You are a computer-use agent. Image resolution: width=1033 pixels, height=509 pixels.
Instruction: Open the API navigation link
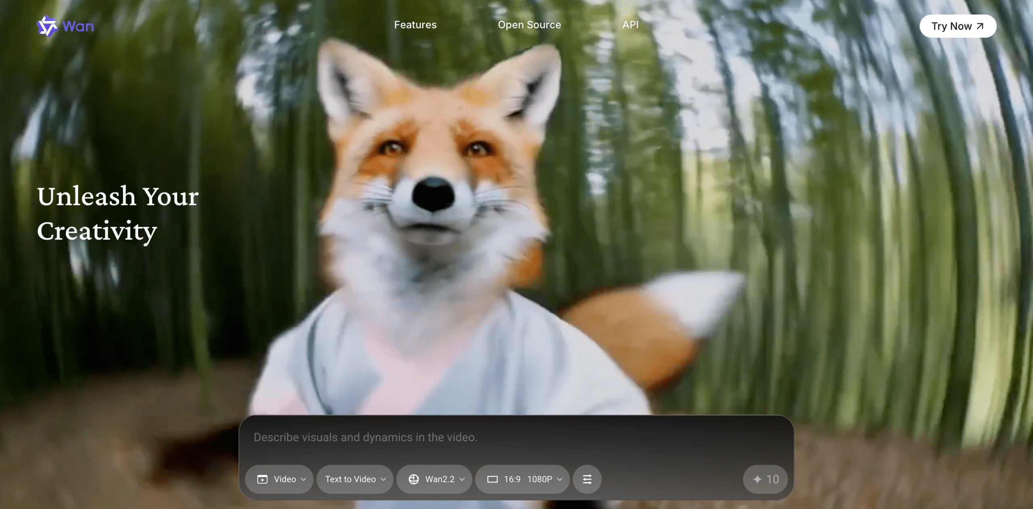(x=630, y=25)
